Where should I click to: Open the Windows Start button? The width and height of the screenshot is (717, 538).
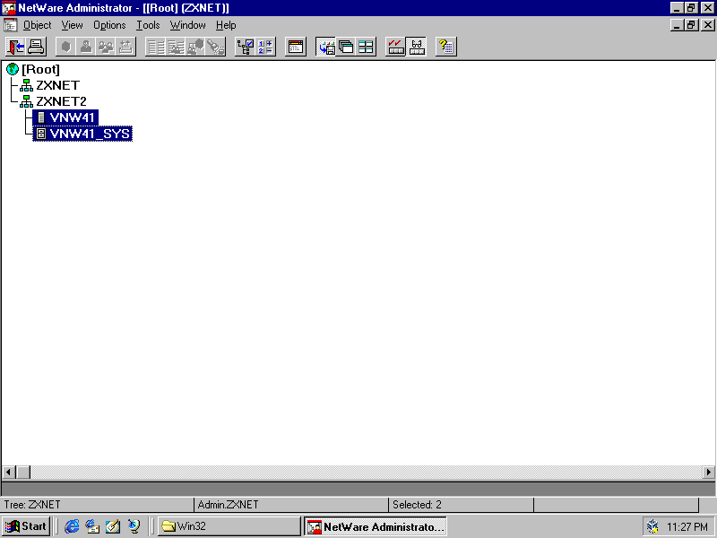pyautogui.click(x=26, y=526)
